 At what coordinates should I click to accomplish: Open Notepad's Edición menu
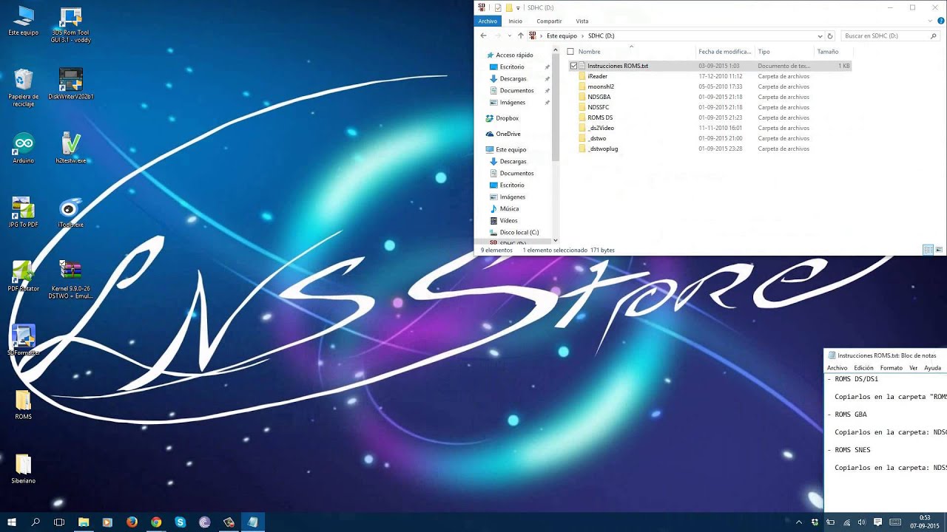[x=863, y=368]
